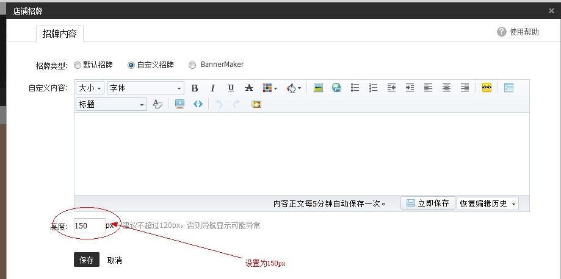Center align the text
This screenshot has width=561, height=279.
pos(447,88)
